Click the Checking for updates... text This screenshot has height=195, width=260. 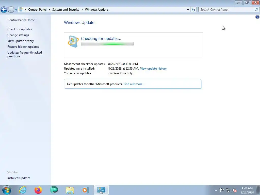101,39
